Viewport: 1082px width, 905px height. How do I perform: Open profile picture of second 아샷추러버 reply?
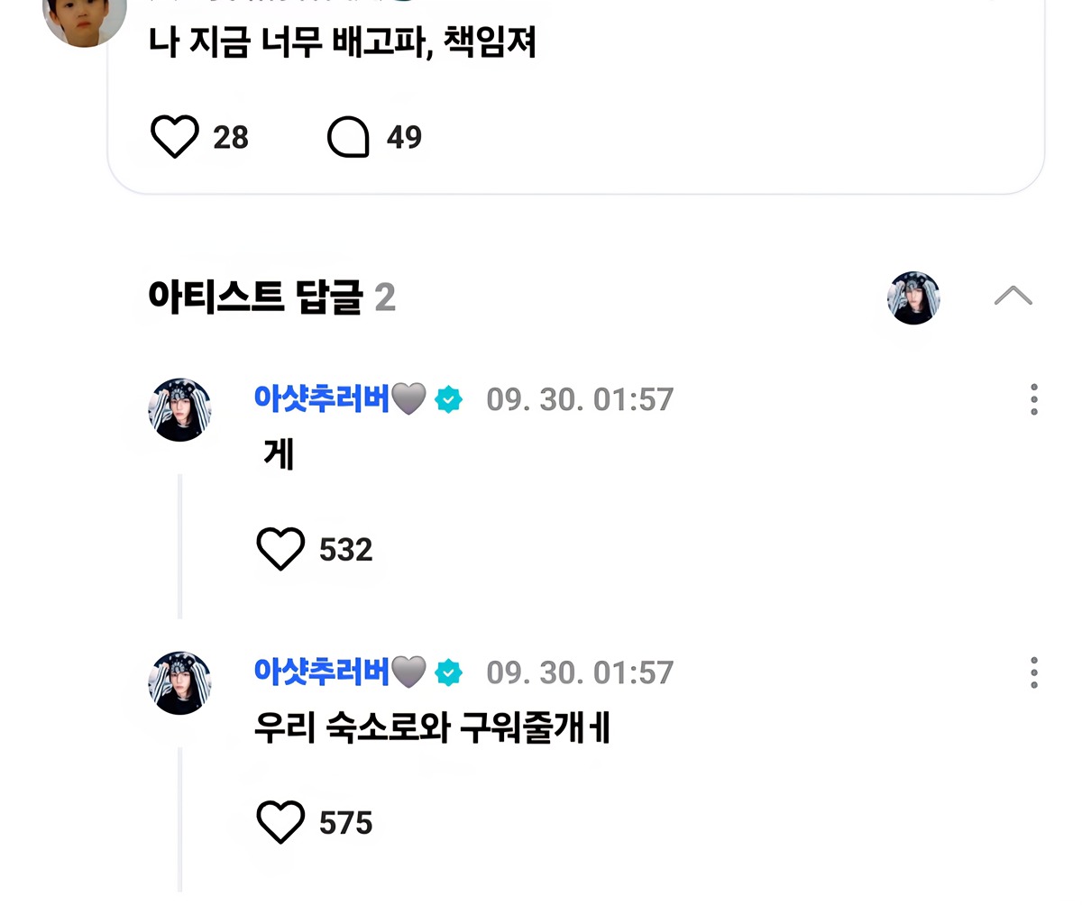point(179,683)
